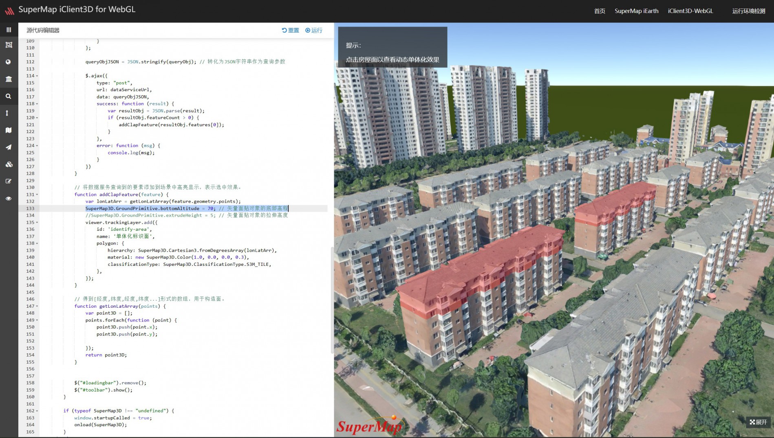Viewport: 774px width, 438px height.
Task: Open the vertical arrows measure category
Action: pyautogui.click(x=7, y=113)
